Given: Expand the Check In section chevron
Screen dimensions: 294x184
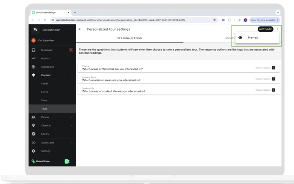Looking at the screenshot, I should click(72, 126).
